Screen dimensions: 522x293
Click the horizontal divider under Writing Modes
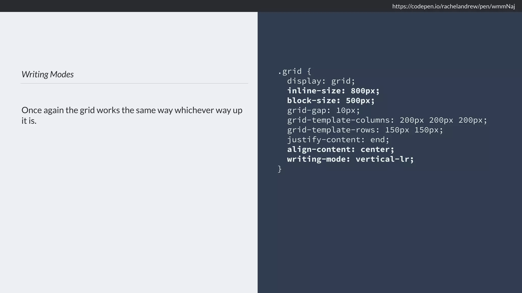(x=134, y=83)
